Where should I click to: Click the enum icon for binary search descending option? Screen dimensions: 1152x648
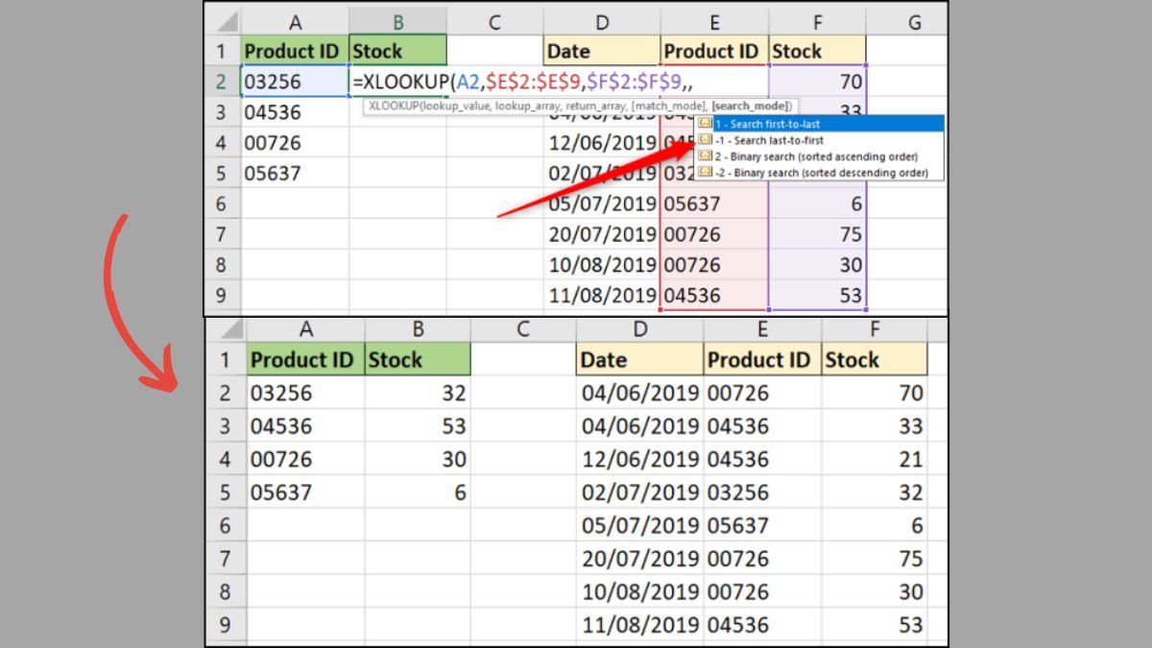(706, 172)
